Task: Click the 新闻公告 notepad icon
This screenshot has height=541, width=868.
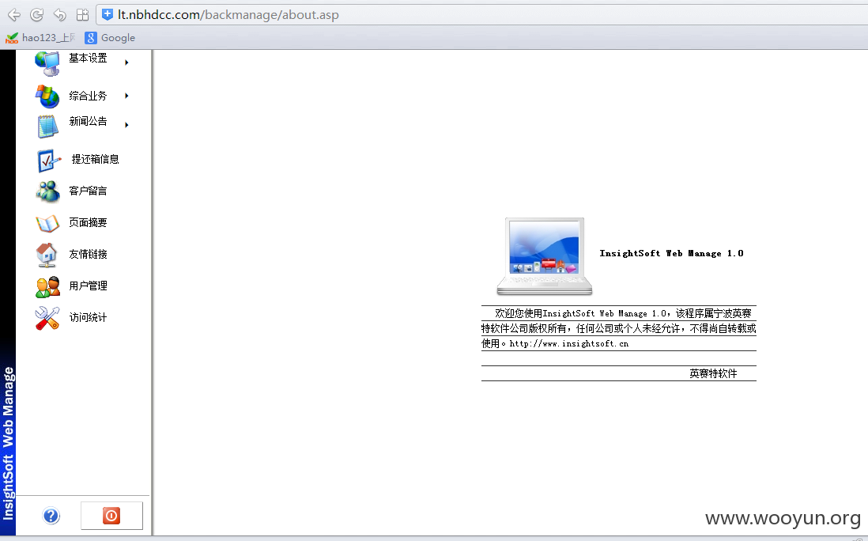Action: 47,127
